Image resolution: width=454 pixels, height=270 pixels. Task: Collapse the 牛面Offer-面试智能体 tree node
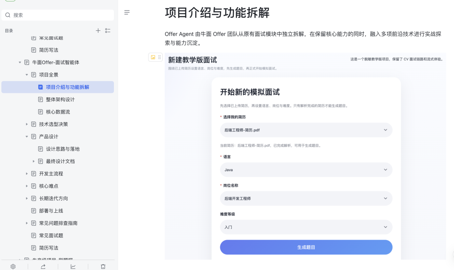click(x=20, y=62)
